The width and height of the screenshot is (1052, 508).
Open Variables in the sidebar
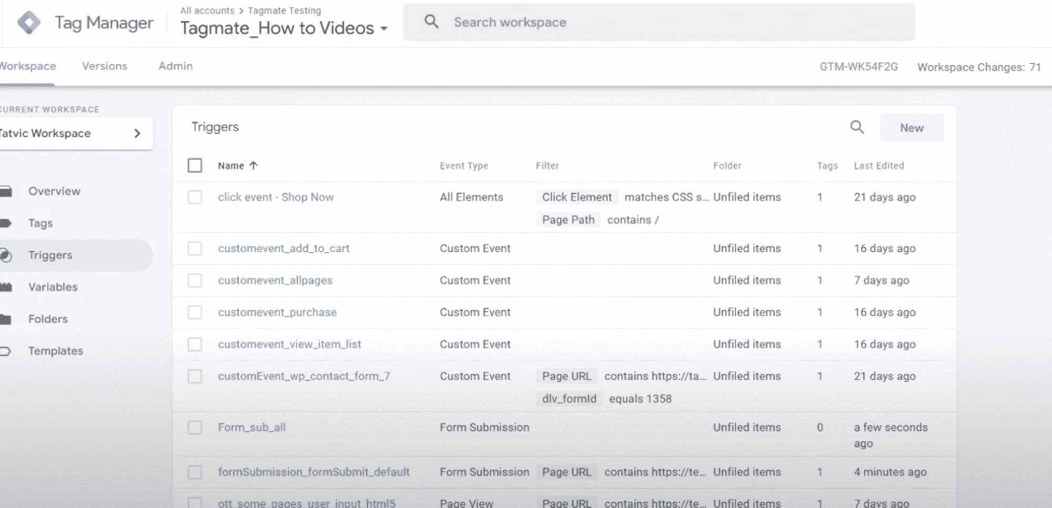click(53, 287)
